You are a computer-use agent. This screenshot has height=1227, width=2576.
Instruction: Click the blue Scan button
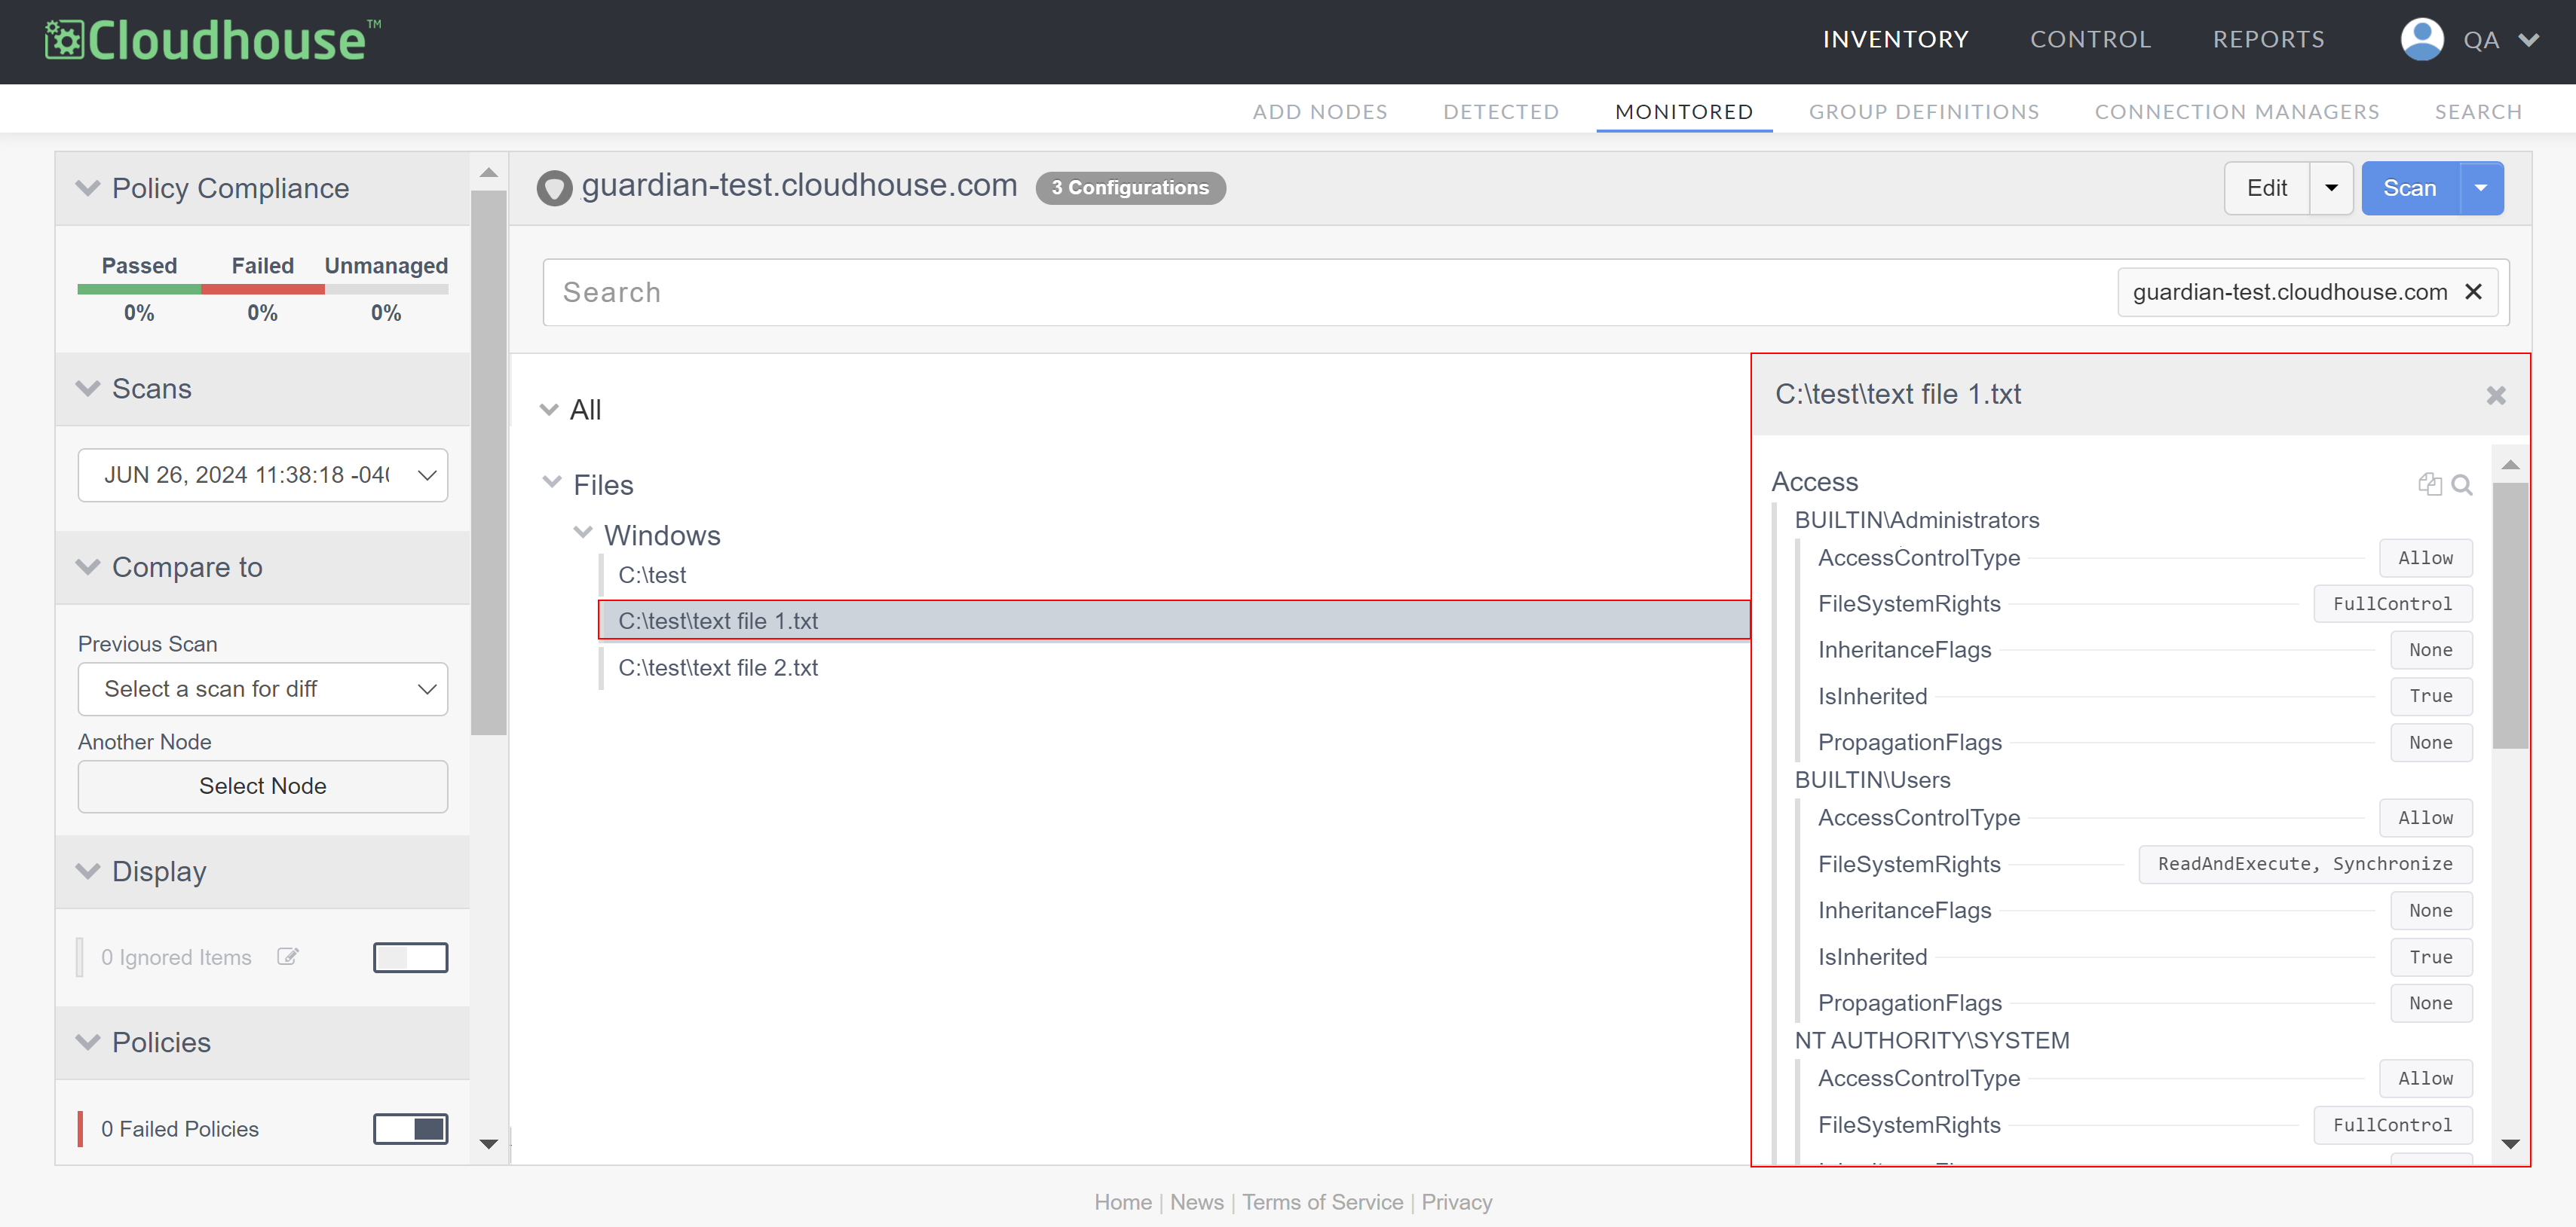coord(2410,188)
